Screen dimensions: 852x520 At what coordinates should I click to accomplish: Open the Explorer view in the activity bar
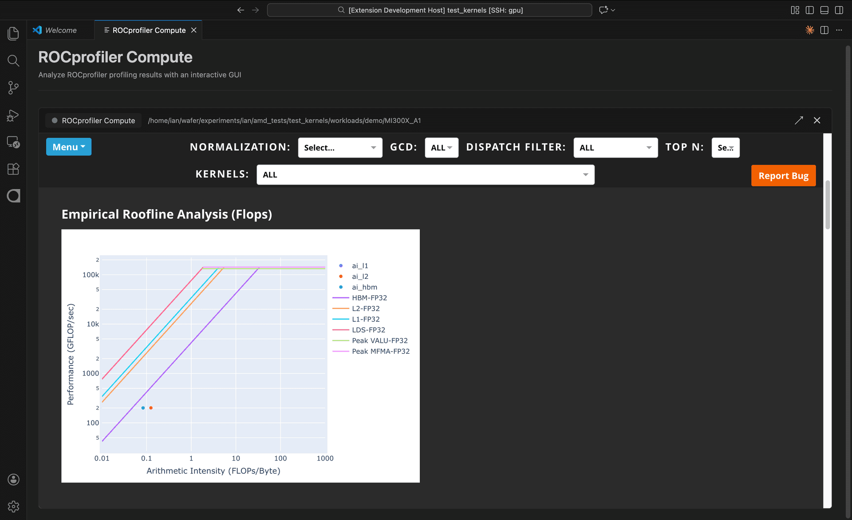pyautogui.click(x=13, y=33)
